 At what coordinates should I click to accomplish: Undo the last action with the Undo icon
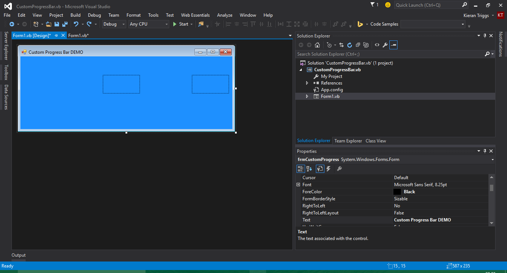(x=76, y=24)
